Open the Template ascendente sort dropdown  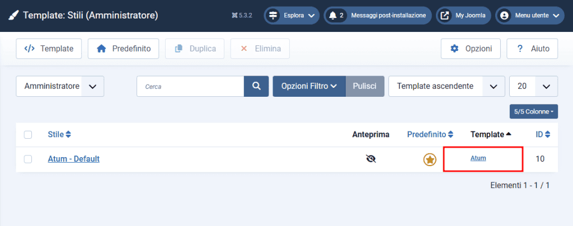(x=446, y=86)
